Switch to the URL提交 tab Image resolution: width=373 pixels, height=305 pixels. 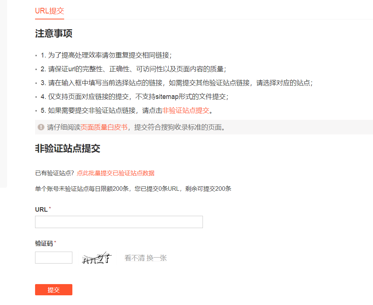[50, 11]
